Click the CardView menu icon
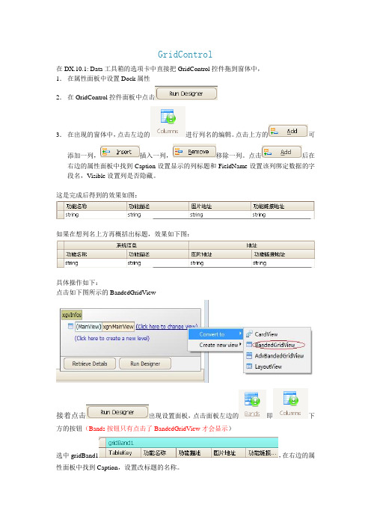 (x=249, y=334)
